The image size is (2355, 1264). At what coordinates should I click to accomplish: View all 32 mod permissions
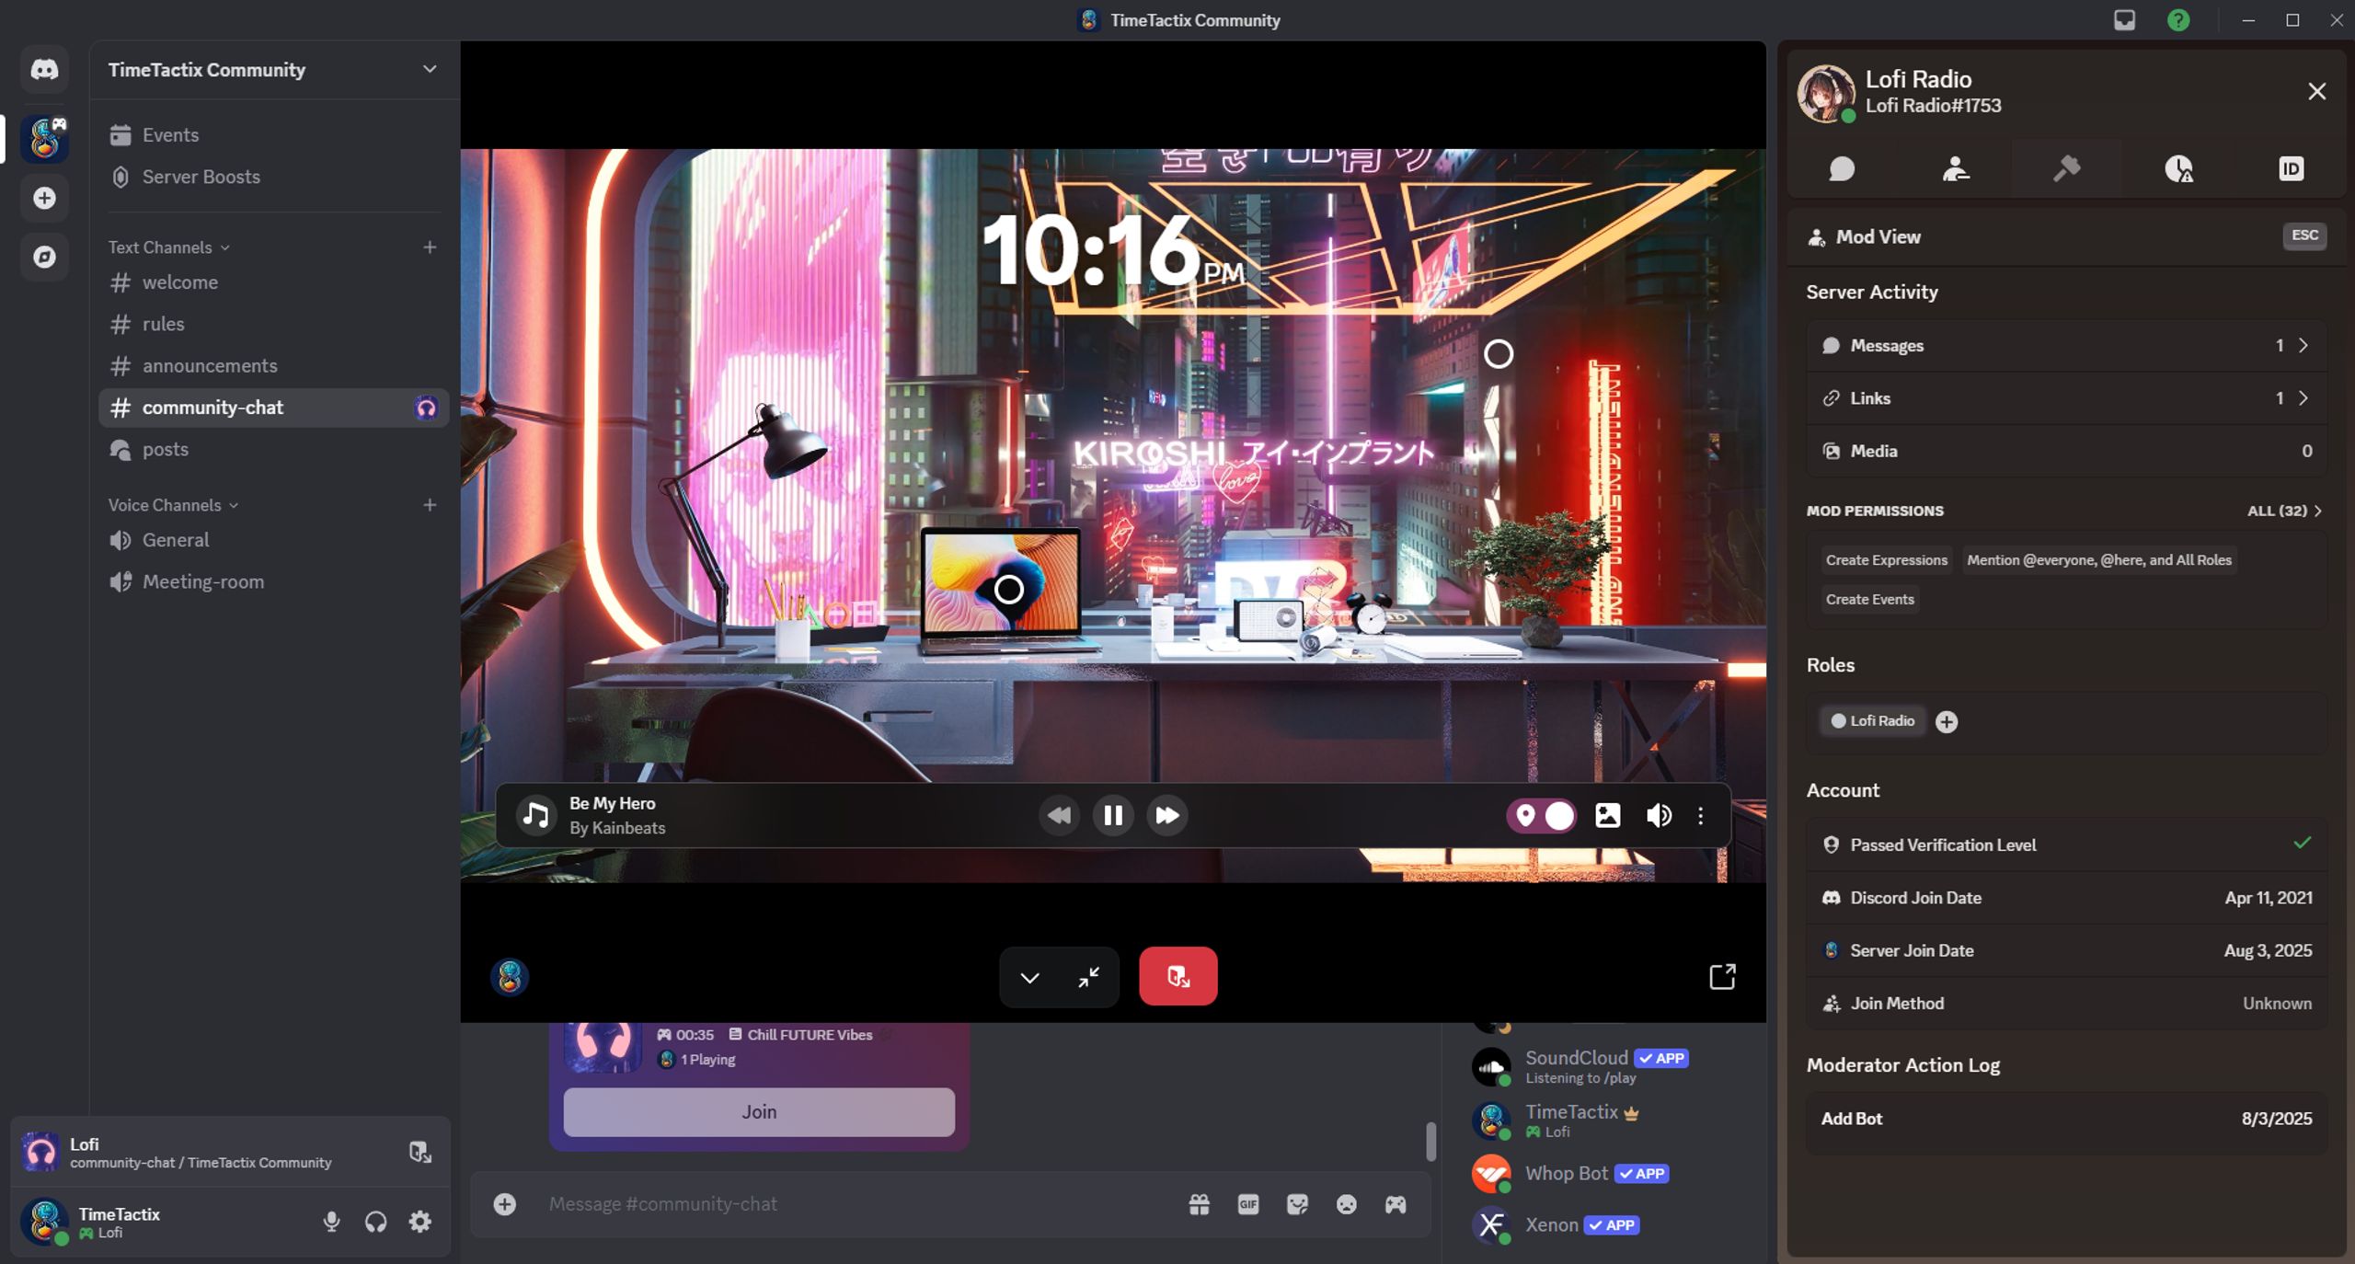2284,511
